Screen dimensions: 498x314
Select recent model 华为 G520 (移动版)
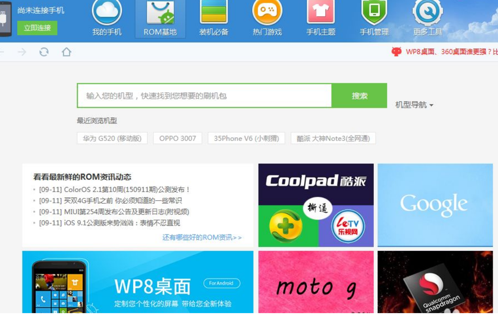pyautogui.click(x=112, y=138)
